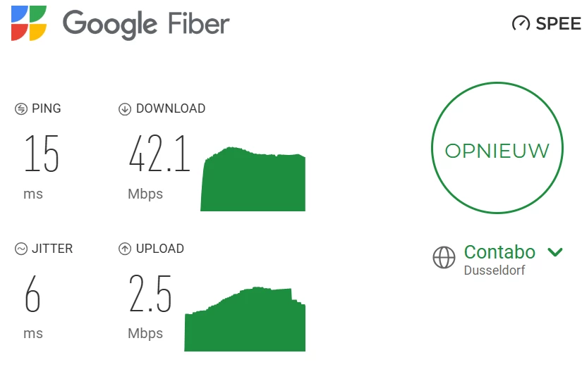Click the ping icon beside PING
This screenshot has width=582, height=386.
(x=21, y=108)
